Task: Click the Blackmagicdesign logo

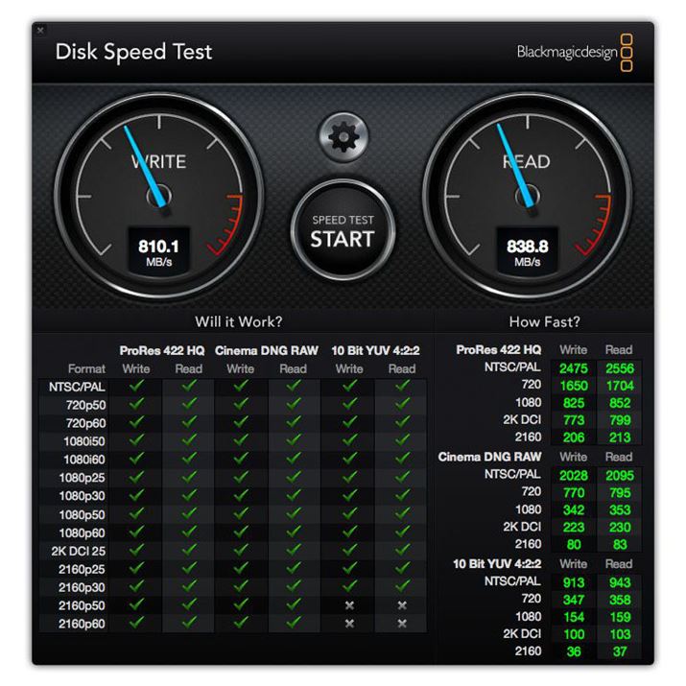Action: [575, 53]
